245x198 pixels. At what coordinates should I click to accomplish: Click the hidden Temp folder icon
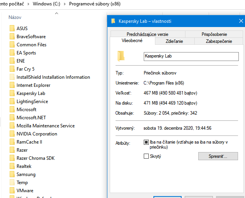(12, 183)
